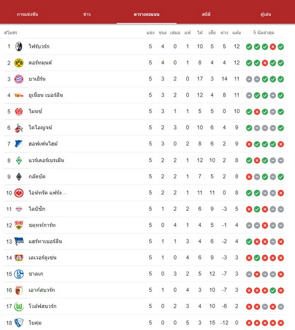
Task: Switch to the สถิติ statistics tab
Action: [x=206, y=14]
